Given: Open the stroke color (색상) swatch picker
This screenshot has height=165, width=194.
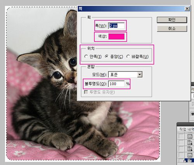Looking at the screenshot, I should pyautogui.click(x=116, y=36).
